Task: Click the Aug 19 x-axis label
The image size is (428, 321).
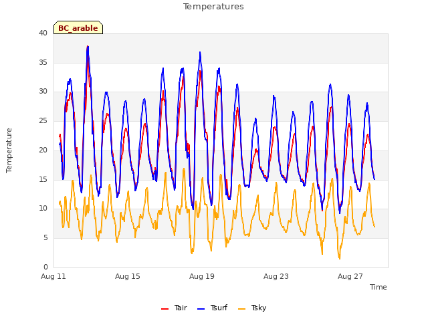Action: click(x=202, y=276)
